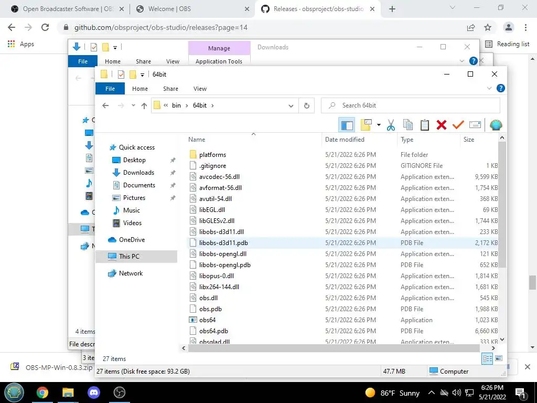Click the Rename toolbar icon

click(x=475, y=125)
